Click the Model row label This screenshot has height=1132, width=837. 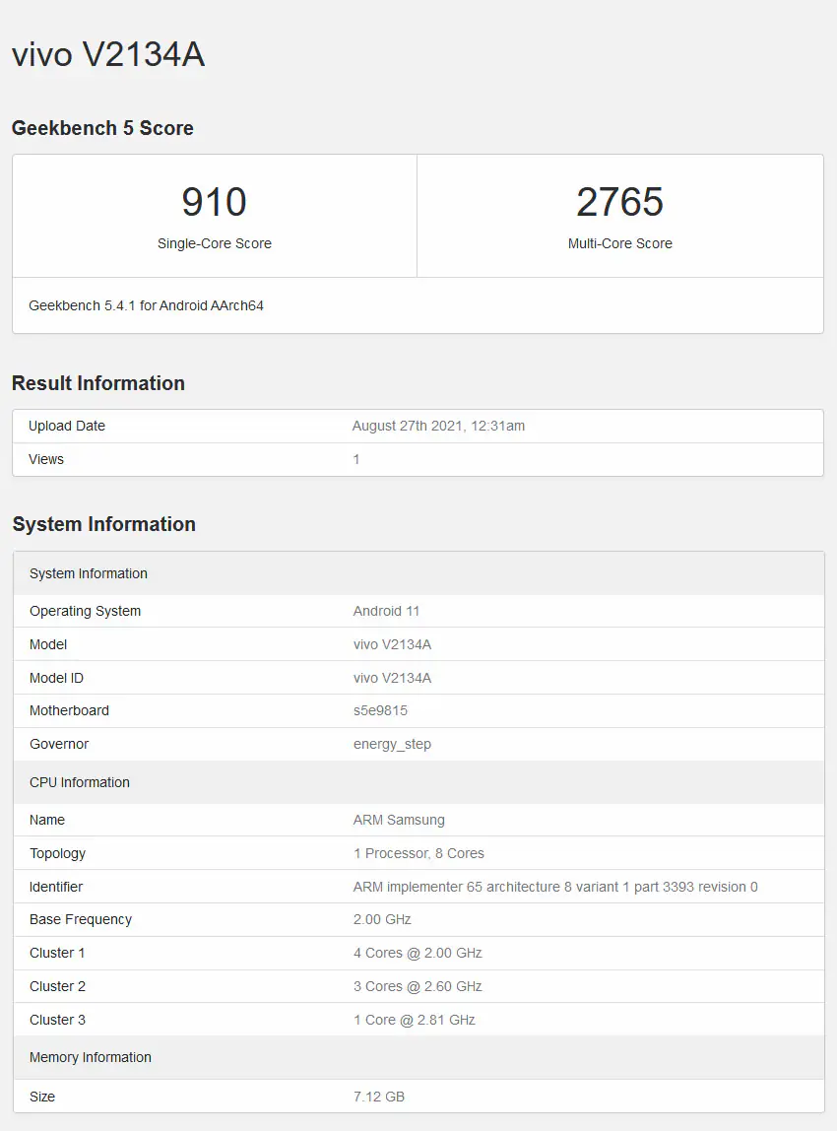point(48,644)
